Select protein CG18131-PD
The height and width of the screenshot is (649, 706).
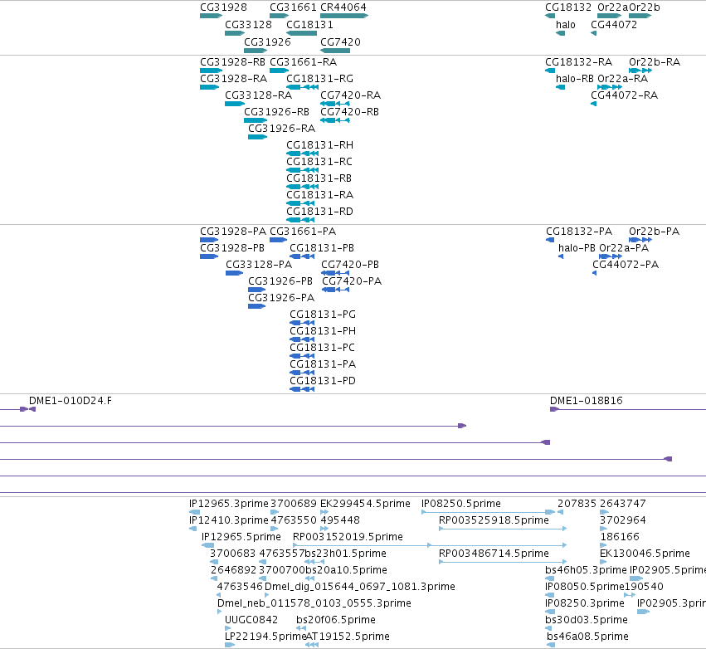pyautogui.click(x=302, y=389)
